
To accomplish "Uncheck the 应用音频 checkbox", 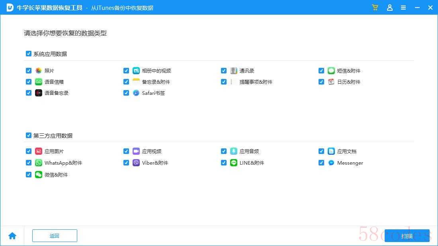I will (x=224, y=151).
